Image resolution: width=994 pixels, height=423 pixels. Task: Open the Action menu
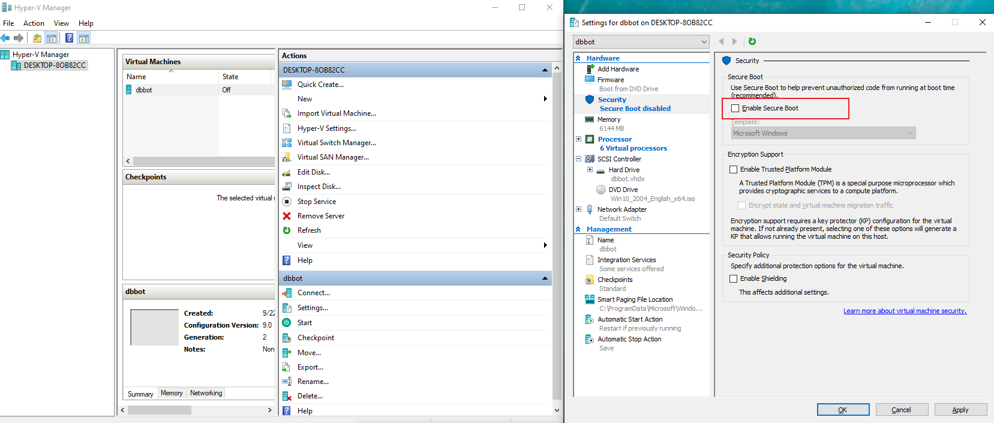click(34, 23)
